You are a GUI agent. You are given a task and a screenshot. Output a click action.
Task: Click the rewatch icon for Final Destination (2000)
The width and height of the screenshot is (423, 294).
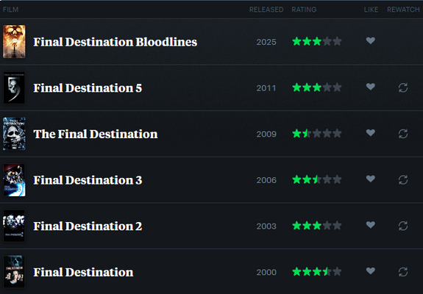click(x=403, y=272)
